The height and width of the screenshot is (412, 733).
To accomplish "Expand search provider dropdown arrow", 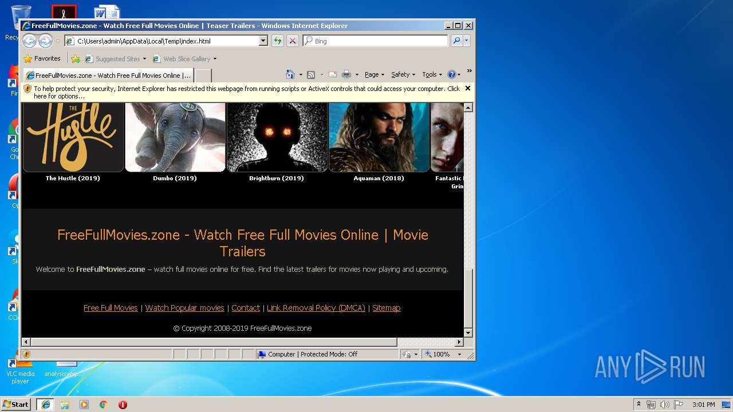I will tap(467, 41).
